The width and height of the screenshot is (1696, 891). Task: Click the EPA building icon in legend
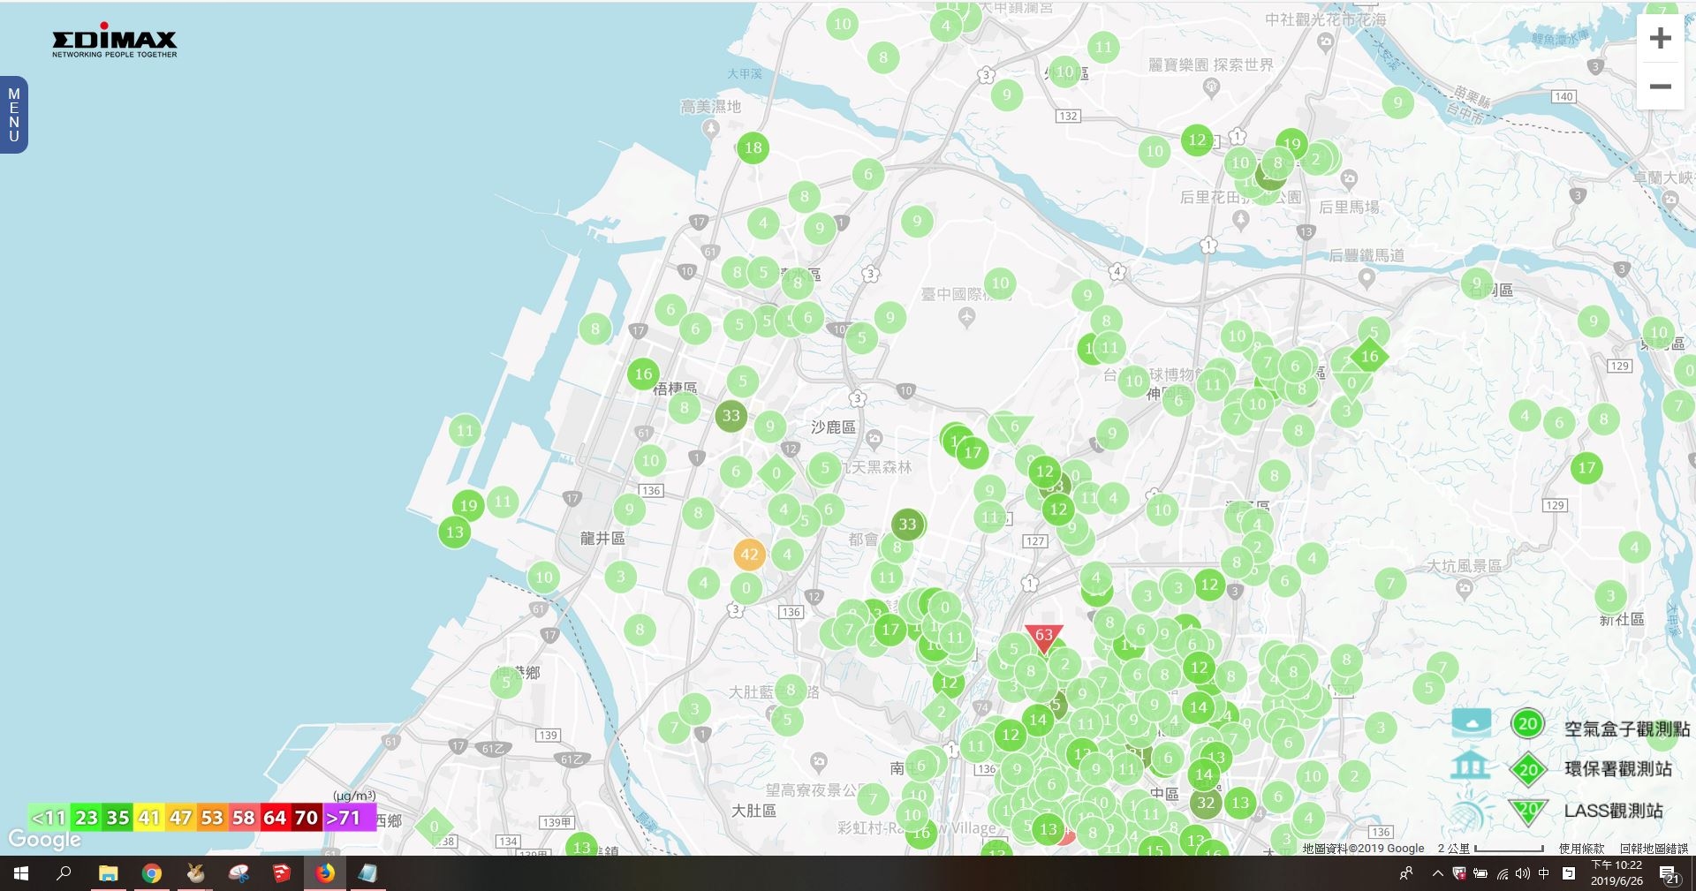[1470, 765]
